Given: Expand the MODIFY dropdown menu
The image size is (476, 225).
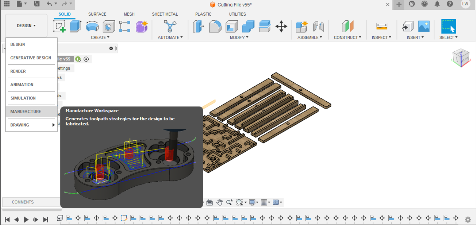Looking at the screenshot, I should click(x=239, y=37).
